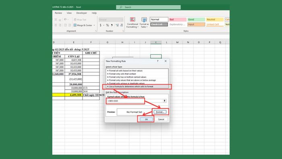
Task: Click the note cell '15/3'
Action: click(91, 88)
